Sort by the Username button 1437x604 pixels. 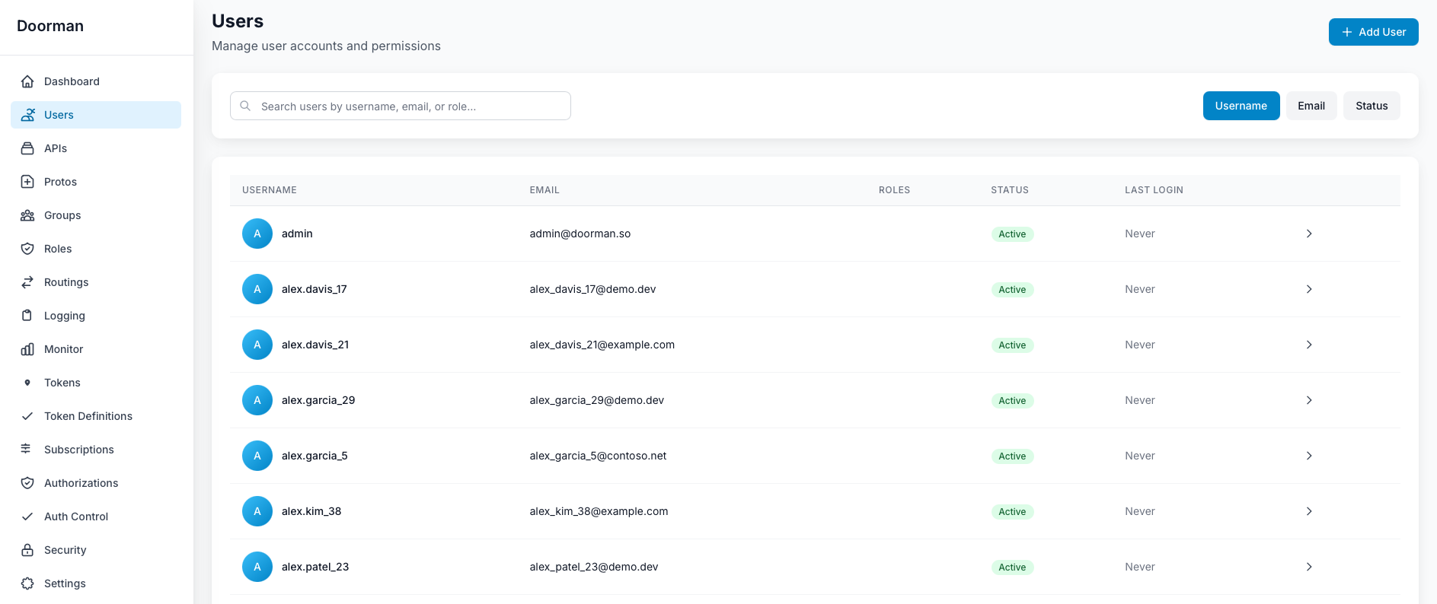[1241, 106]
